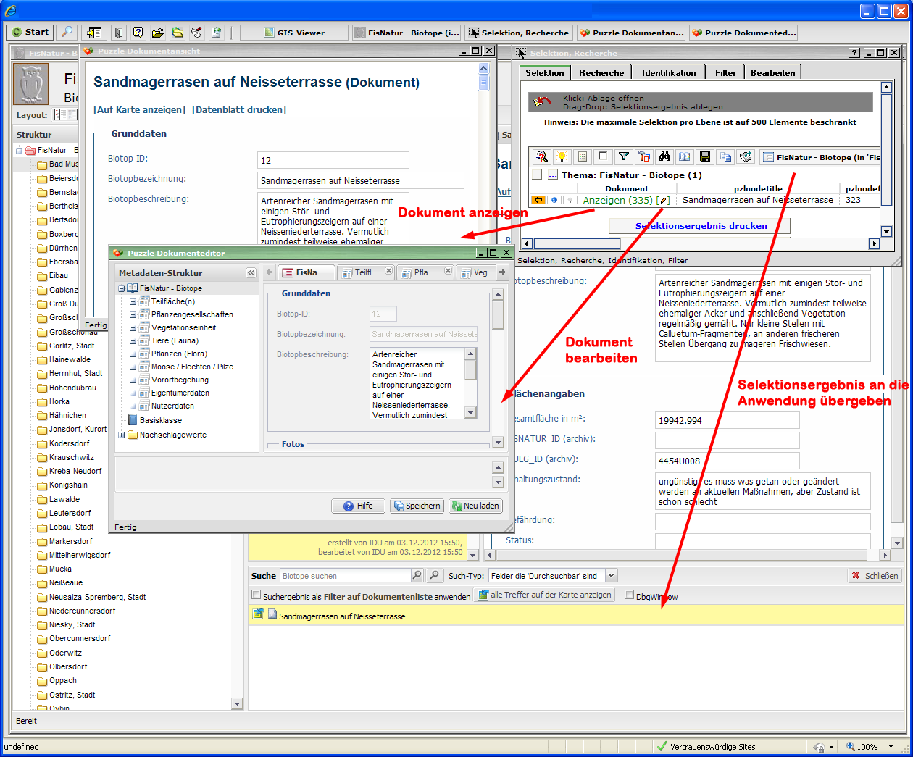913x757 pixels.
Task: Click the Biotope suchen search field
Action: coord(345,576)
